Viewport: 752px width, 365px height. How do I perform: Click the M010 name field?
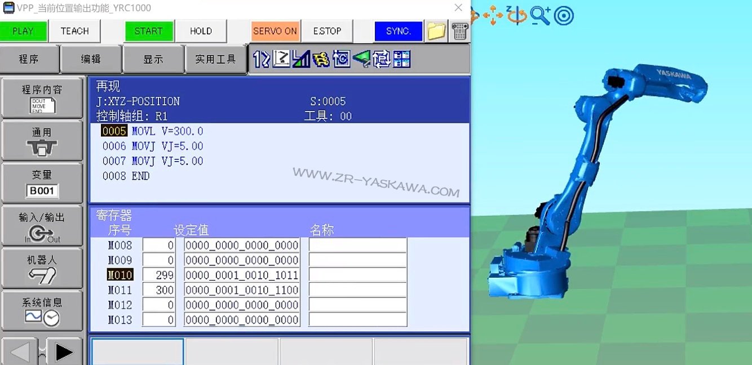point(358,275)
